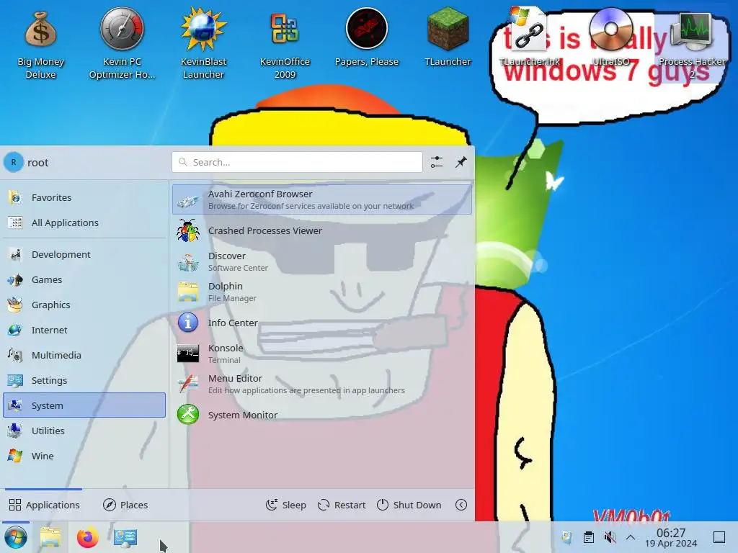Click the taskbar clock showing 06:27
Image resolution: width=738 pixels, height=553 pixels.
[x=671, y=537]
